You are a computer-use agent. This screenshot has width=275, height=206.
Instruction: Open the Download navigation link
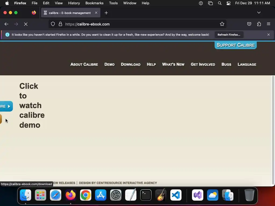click(131, 64)
